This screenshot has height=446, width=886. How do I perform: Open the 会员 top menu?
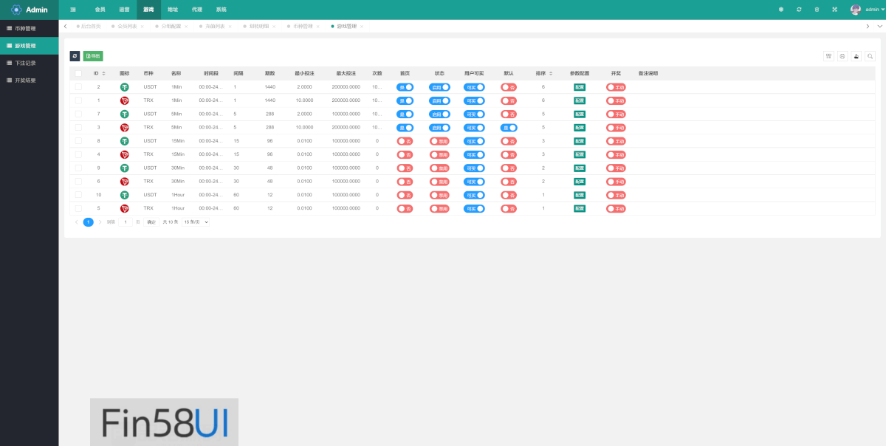point(100,10)
